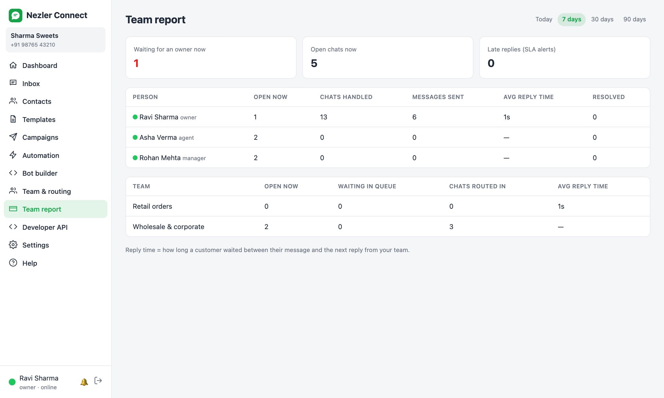664x398 pixels.
Task: Switch the report range to Today
Action: click(544, 19)
